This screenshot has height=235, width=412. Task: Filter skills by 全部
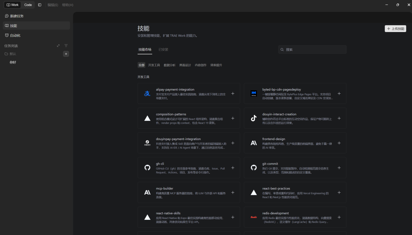(x=142, y=65)
